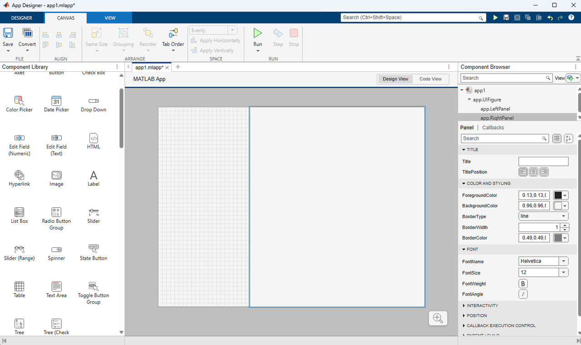
Task: Open Component Browser options menu
Action: pos(576,67)
